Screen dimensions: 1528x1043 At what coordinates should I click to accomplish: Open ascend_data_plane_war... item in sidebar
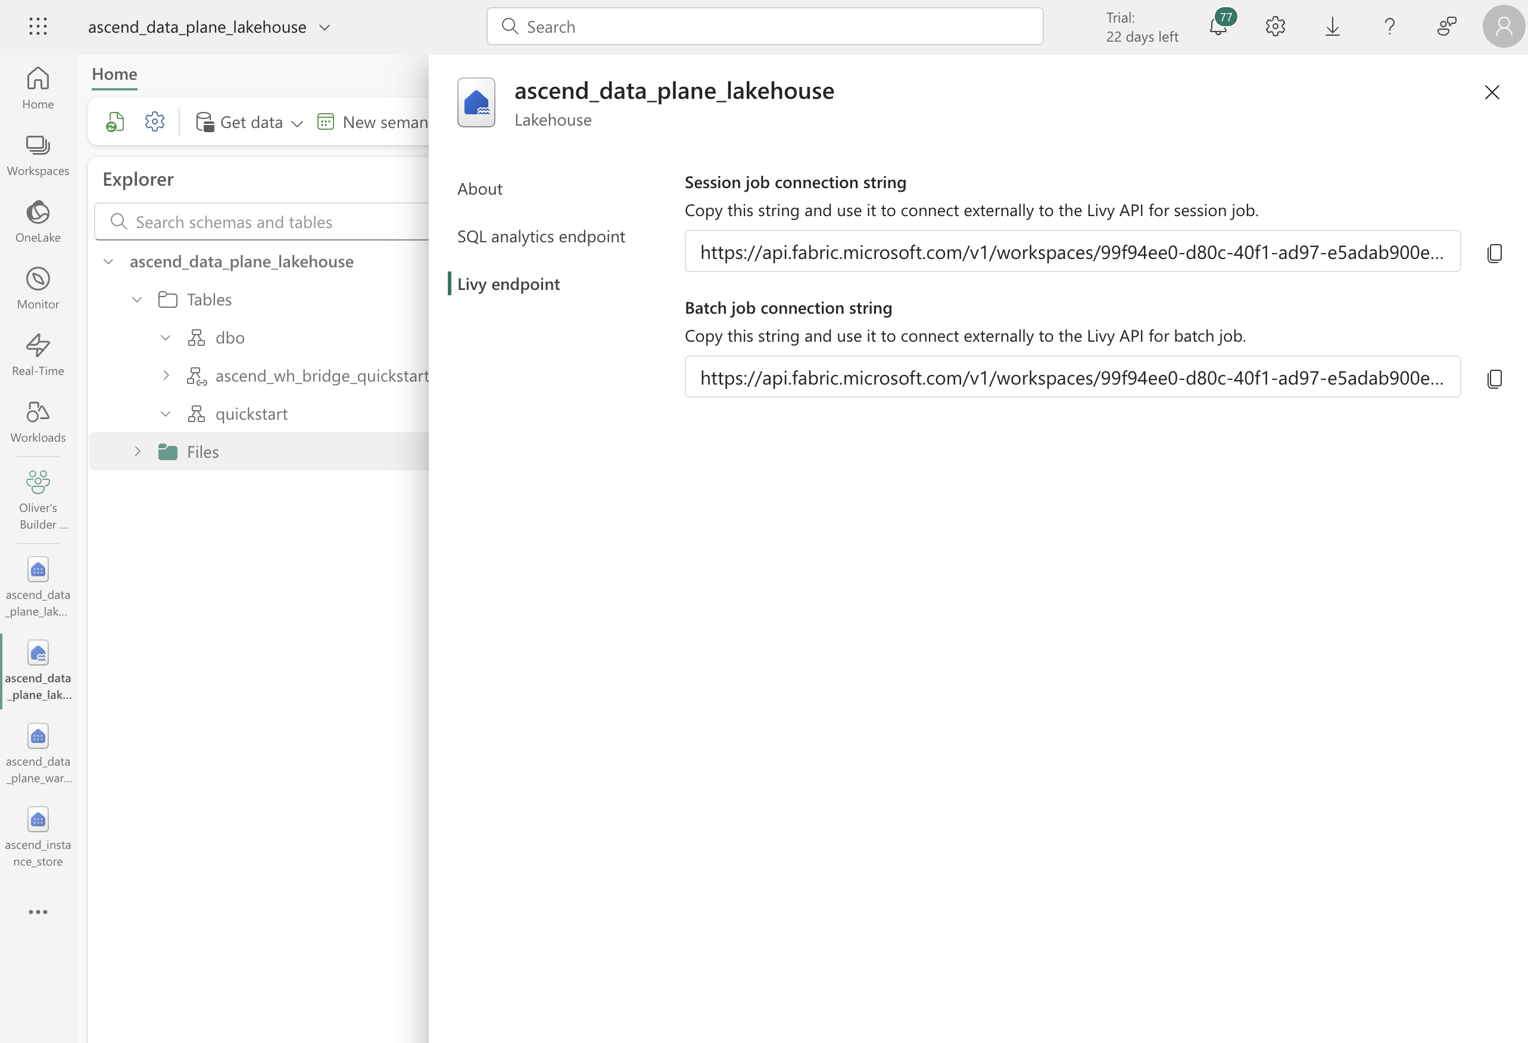(x=38, y=754)
